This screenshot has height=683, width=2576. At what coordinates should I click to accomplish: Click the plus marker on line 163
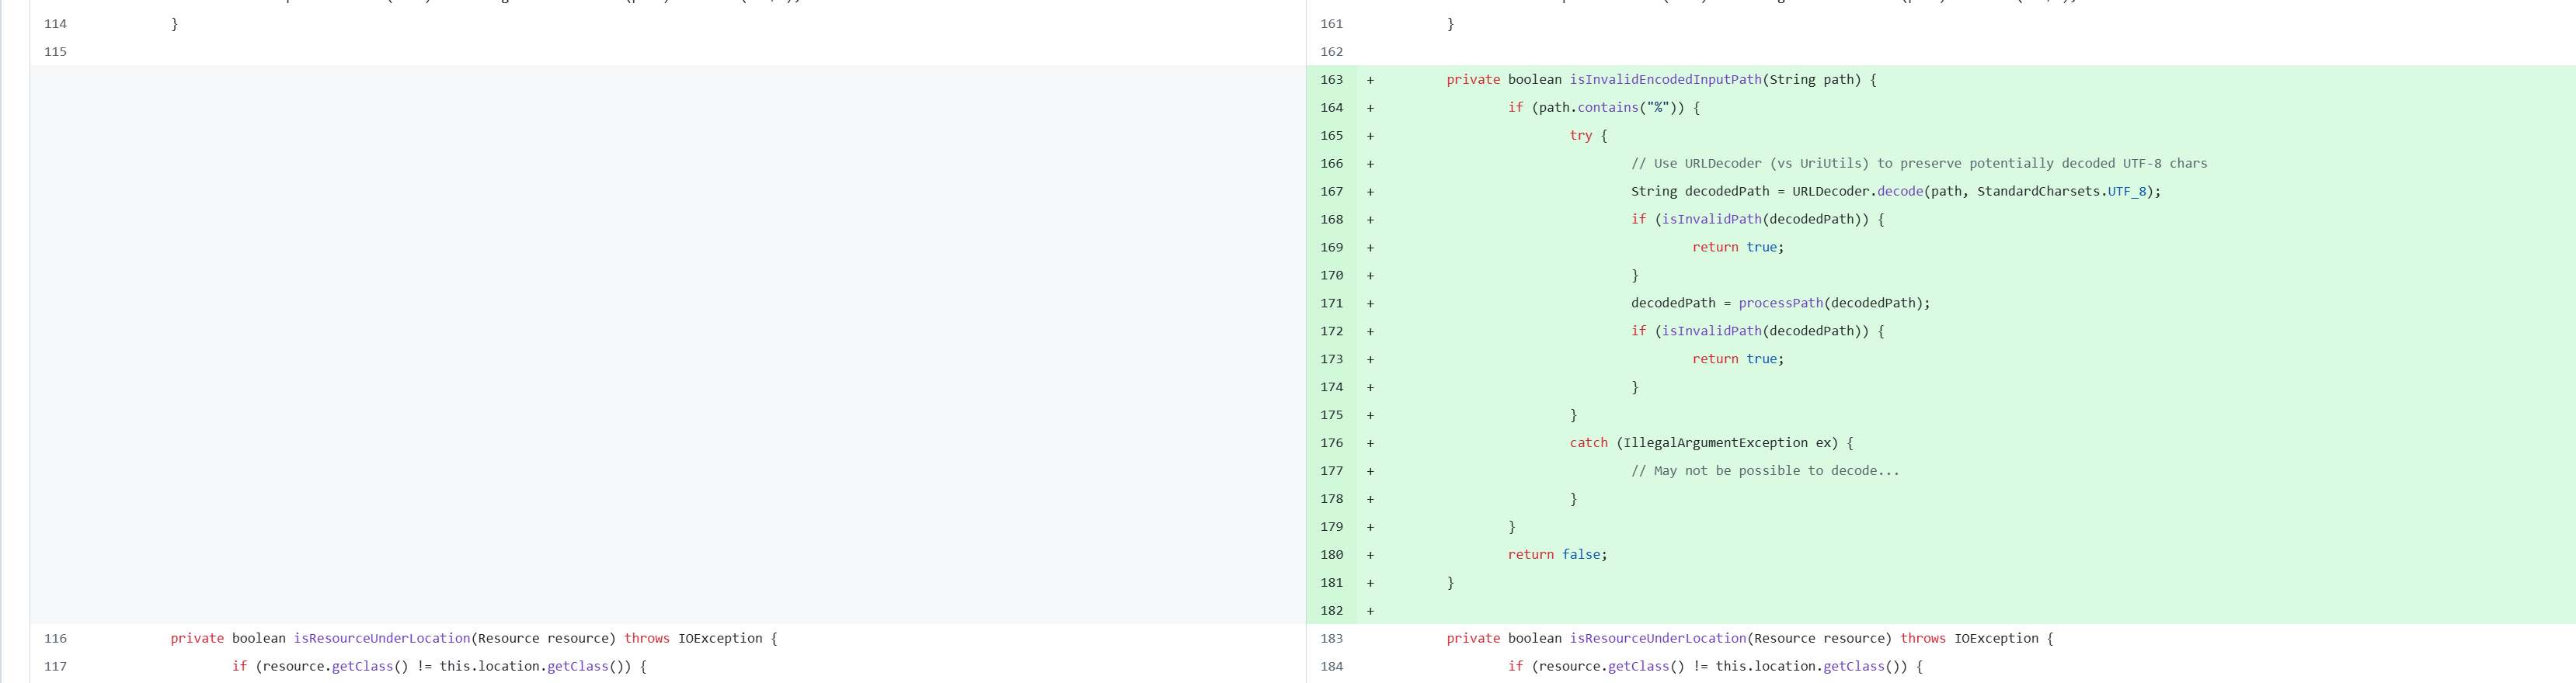tap(1370, 80)
